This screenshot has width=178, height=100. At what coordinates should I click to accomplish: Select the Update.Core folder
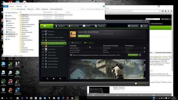pos(24,52)
